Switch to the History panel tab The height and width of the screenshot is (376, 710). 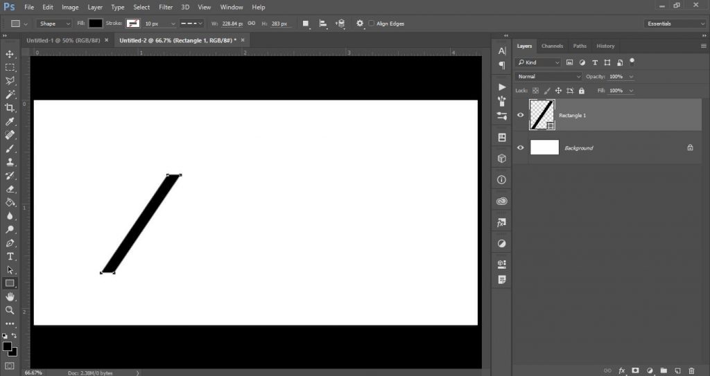(x=605, y=46)
